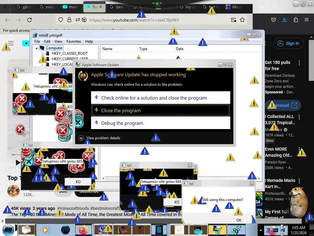Open 'Even MORE Amazing Old...' video title
The height and width of the screenshot is (236, 314).
(278, 152)
